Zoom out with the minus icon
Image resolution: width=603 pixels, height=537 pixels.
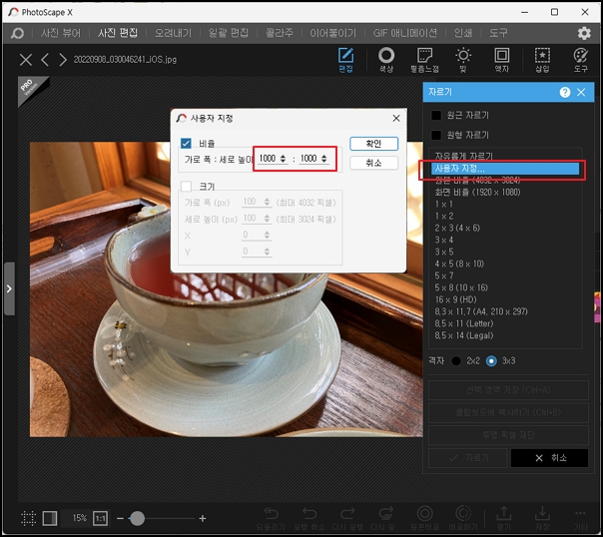pos(120,519)
